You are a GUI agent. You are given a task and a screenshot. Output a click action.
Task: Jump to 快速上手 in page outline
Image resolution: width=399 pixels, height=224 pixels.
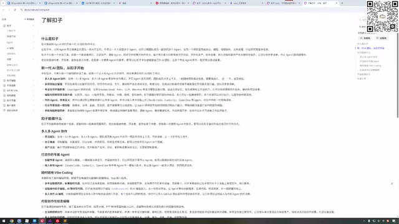click(x=362, y=78)
